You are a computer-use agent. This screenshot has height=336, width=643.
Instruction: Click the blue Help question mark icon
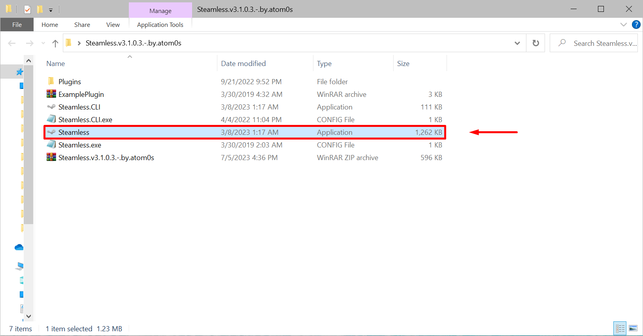[636, 25]
